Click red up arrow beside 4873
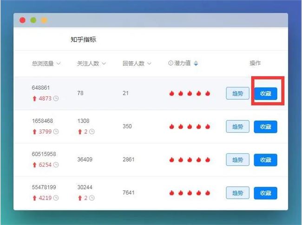 [x=34, y=99]
